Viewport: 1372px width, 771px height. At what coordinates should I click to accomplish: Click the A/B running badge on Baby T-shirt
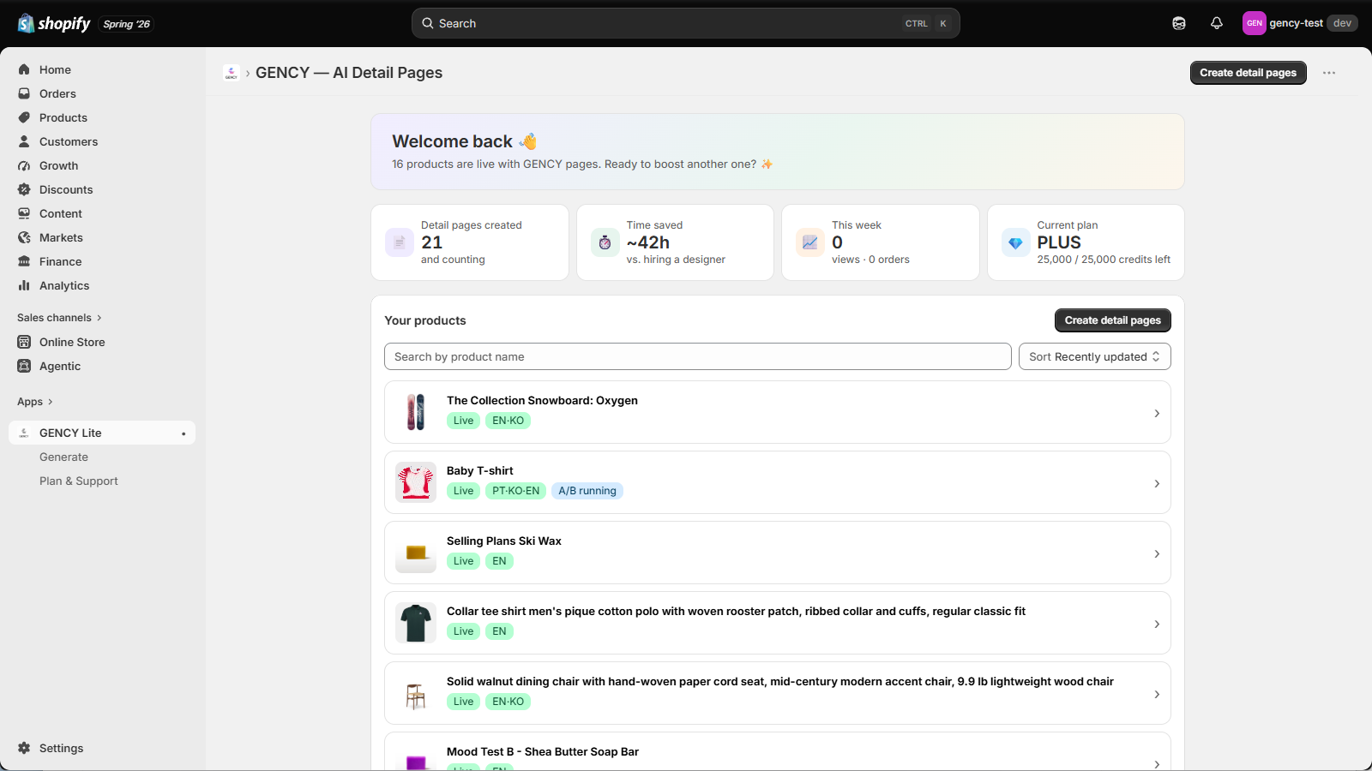[587, 491]
